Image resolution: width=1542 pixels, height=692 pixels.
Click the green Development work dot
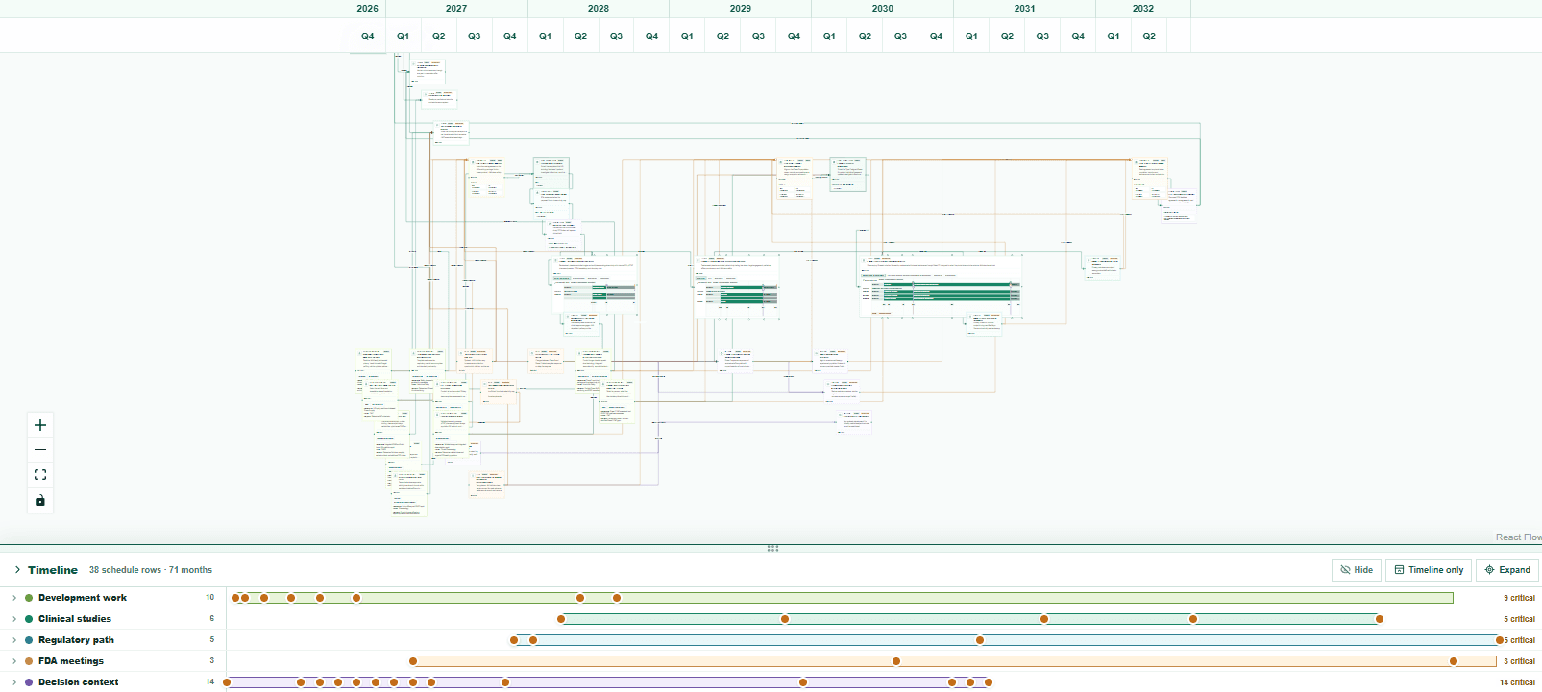29,598
